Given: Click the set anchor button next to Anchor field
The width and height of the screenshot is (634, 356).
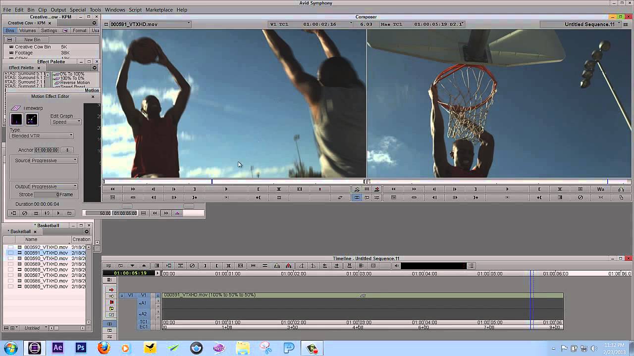Looking at the screenshot, I should pyautogui.click(x=67, y=150).
